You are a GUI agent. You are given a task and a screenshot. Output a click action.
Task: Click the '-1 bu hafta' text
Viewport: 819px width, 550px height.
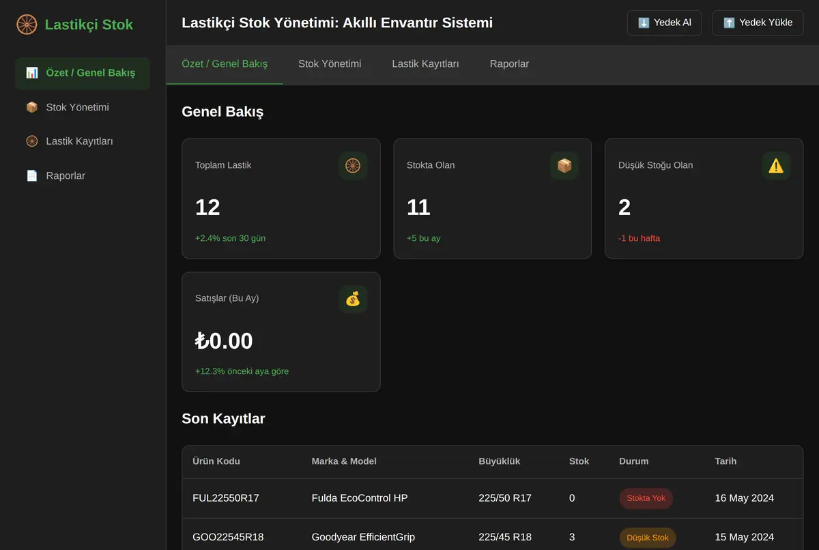[639, 238]
